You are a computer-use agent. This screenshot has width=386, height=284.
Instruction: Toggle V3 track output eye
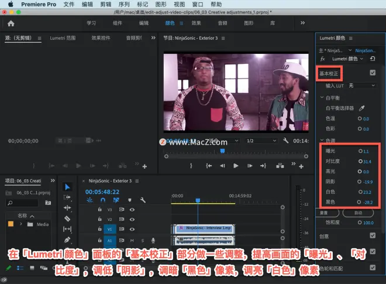point(132,210)
